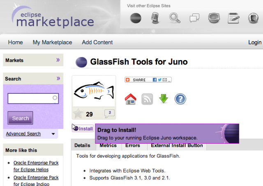Click the Search panel heading

(x=13, y=79)
